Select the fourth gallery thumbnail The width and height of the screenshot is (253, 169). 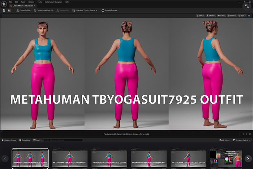tap(149, 159)
